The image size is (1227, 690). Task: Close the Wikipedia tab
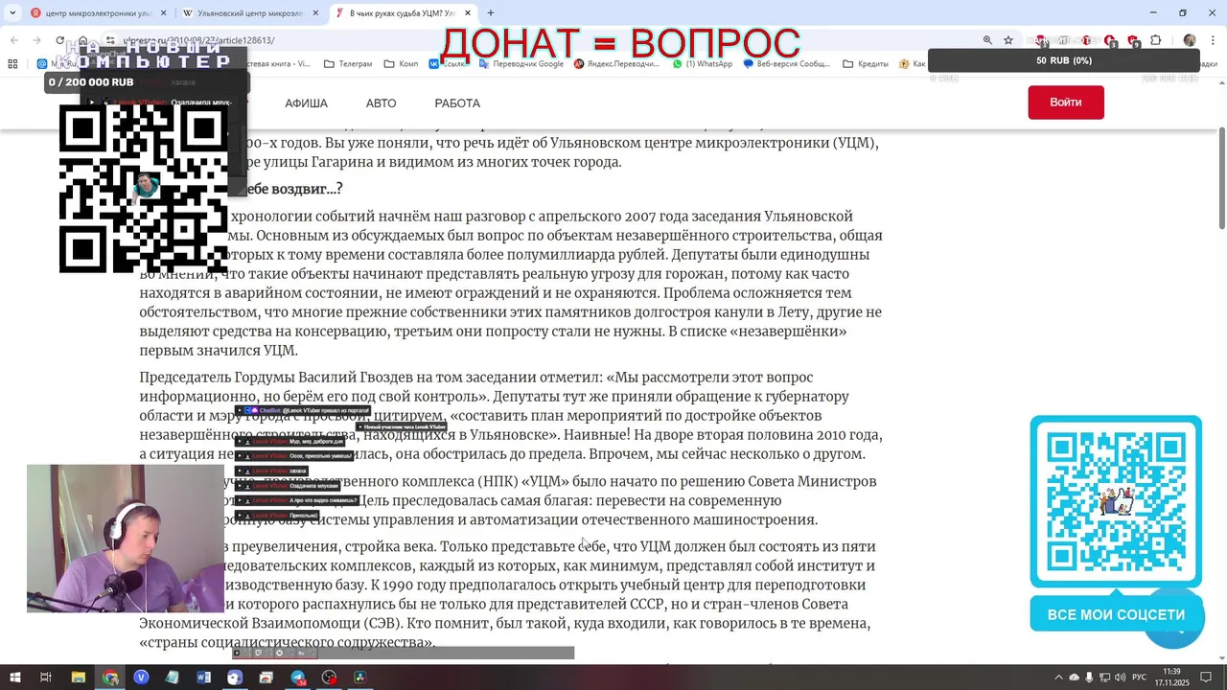point(315,13)
